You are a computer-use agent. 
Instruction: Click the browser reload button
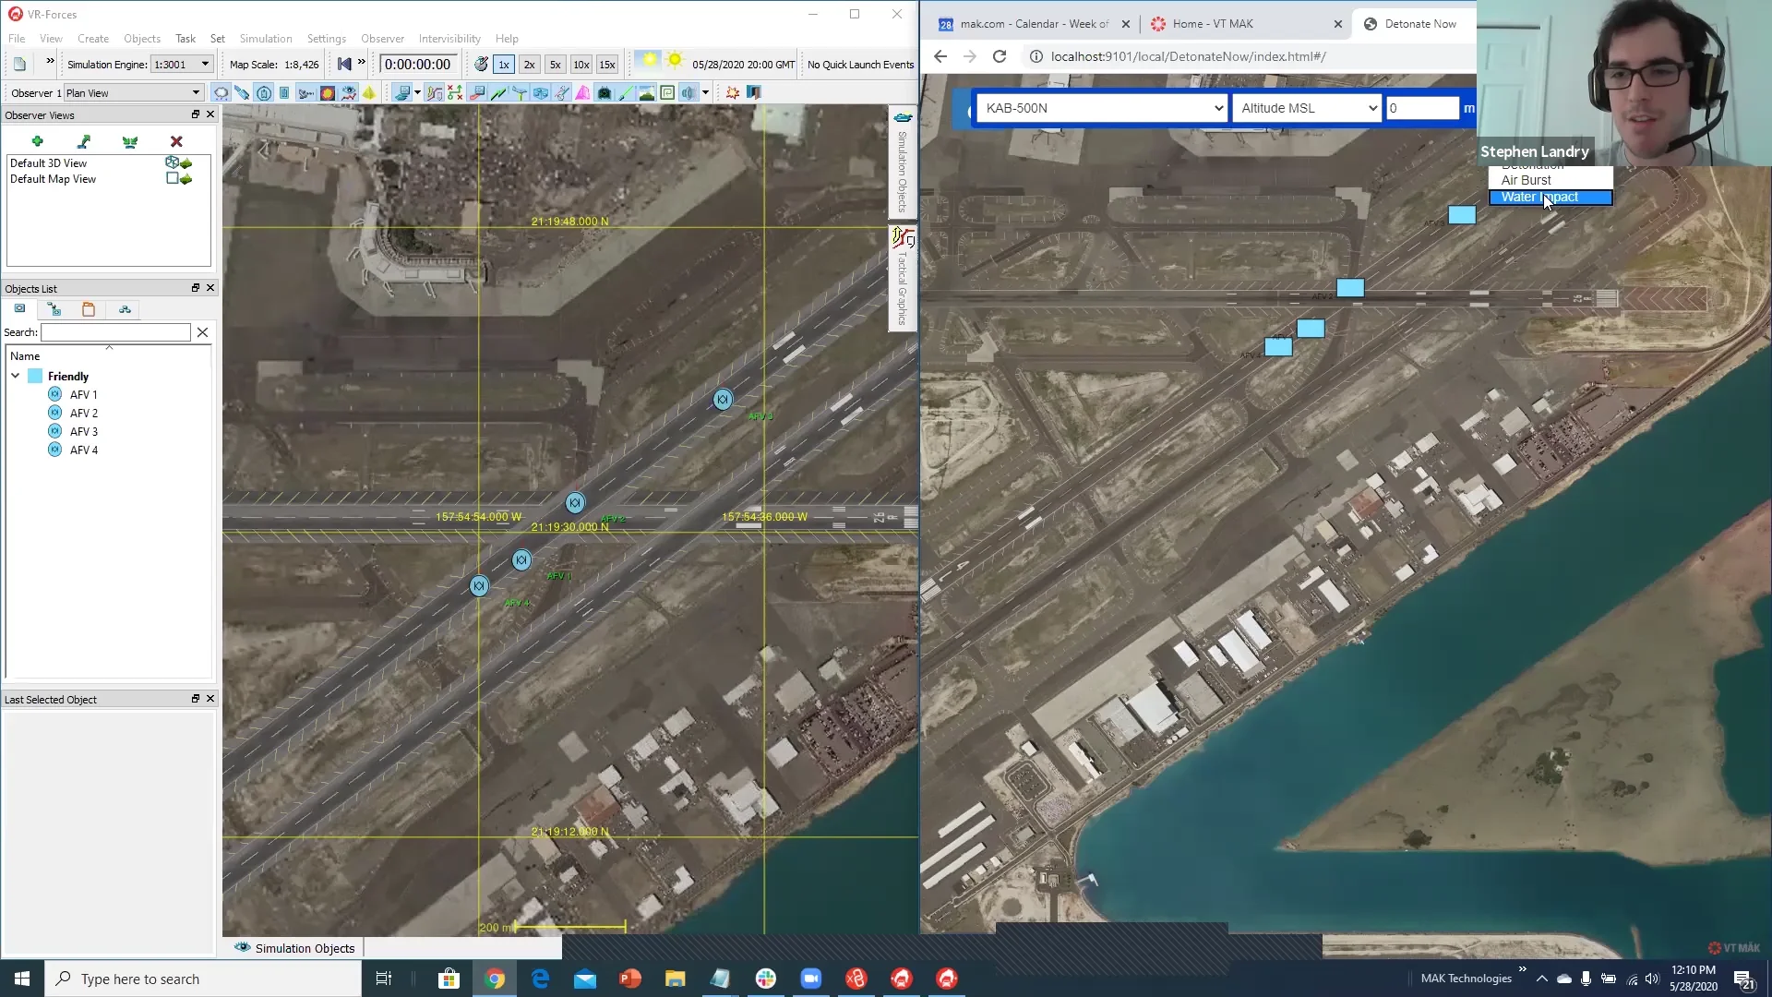pyautogui.click(x=999, y=56)
